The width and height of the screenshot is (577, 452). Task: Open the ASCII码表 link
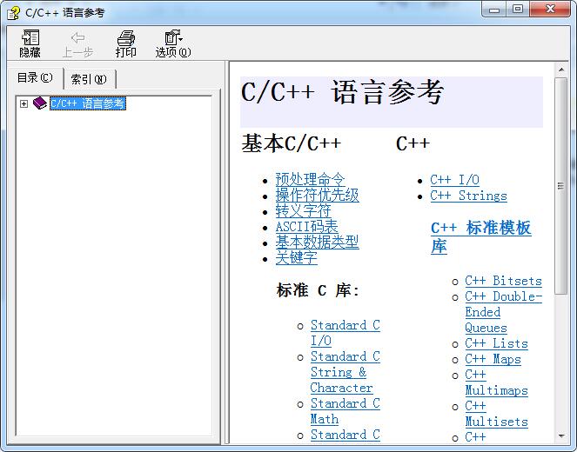click(306, 226)
